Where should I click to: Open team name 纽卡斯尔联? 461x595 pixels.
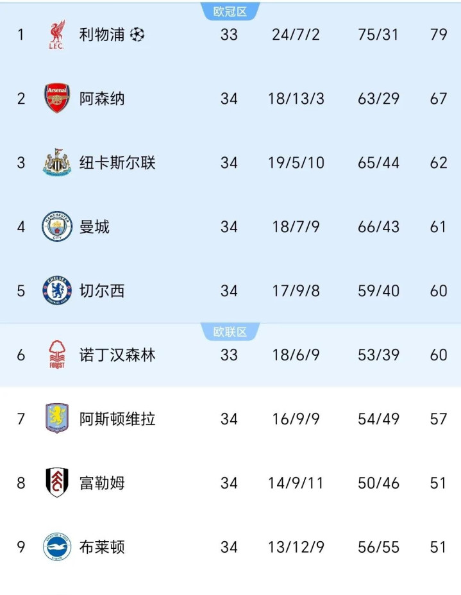click(117, 163)
